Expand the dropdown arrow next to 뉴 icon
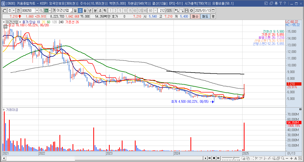This screenshot has width=304, height=162. (x=50, y=10)
